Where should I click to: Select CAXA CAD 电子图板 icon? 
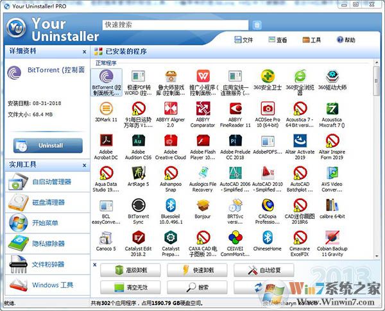203,237
